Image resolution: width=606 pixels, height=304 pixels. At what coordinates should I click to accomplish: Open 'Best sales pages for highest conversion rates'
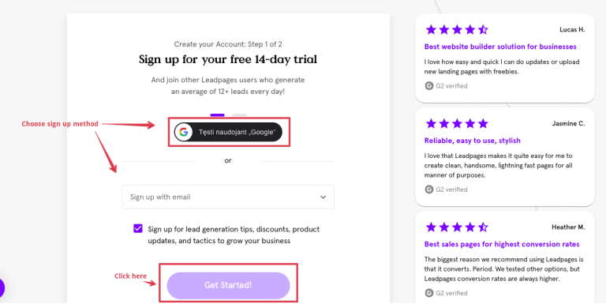click(502, 245)
